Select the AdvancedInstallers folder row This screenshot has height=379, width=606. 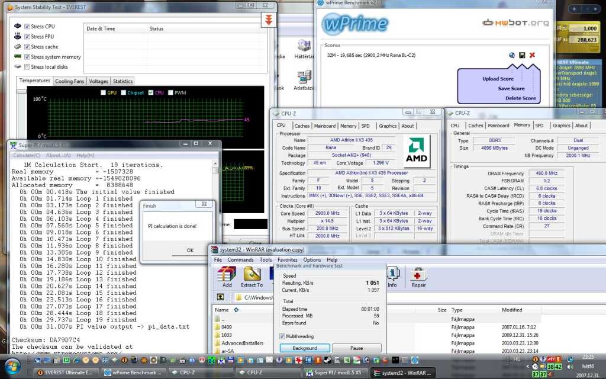tap(242, 343)
